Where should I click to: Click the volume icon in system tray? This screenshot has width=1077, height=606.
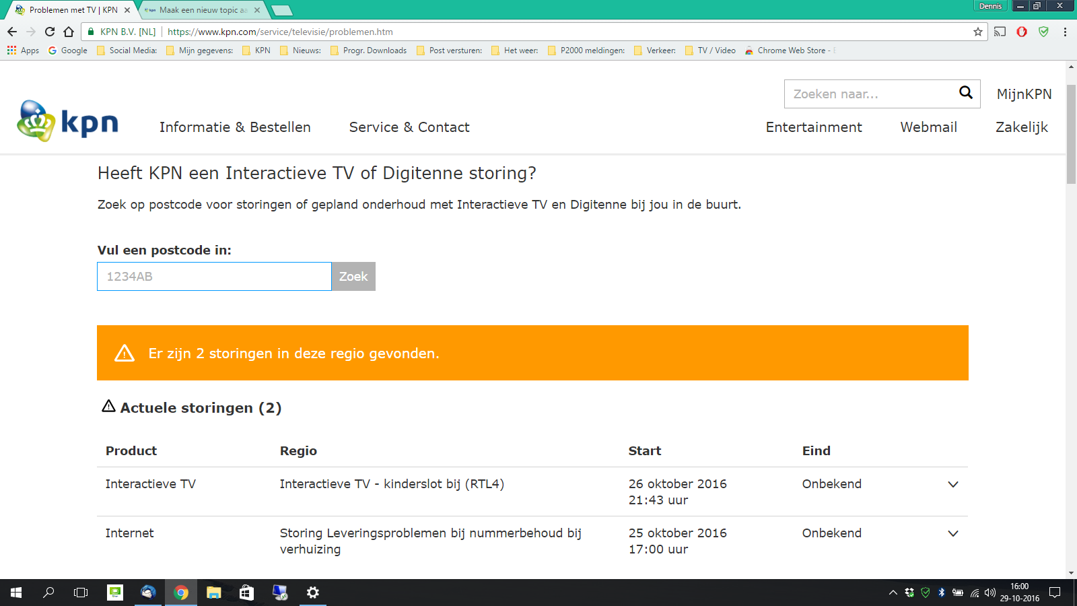(x=989, y=593)
